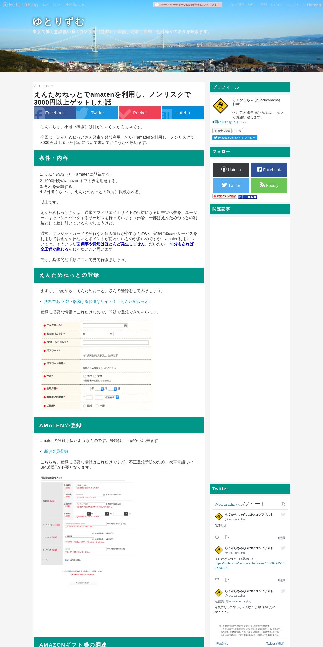This screenshot has height=647, width=323.
Task: Click the AMATENの登録 heading
Action: 119,425
